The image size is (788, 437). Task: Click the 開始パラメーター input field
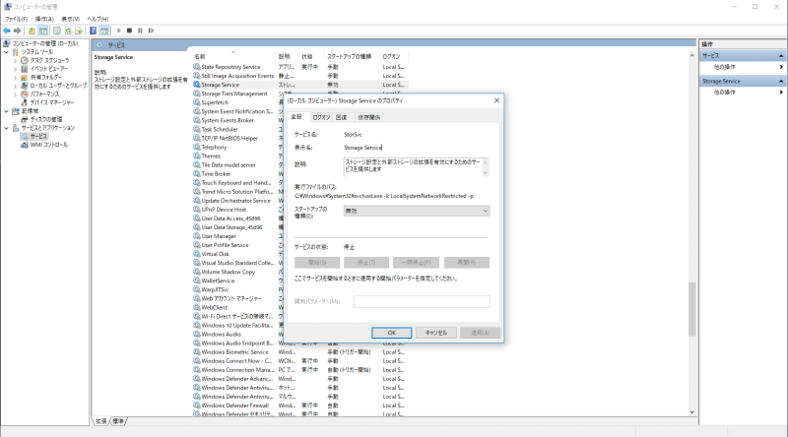[422, 301]
